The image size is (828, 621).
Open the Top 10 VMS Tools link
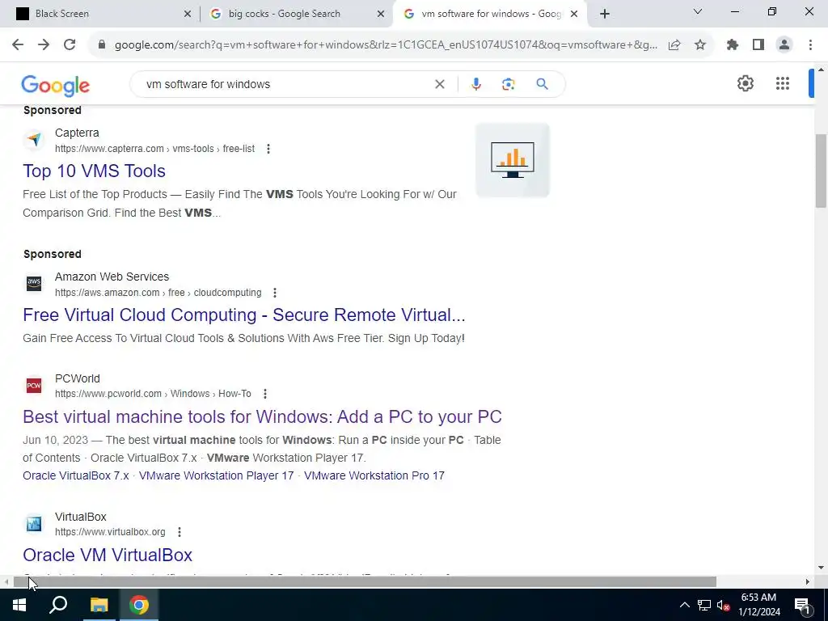pyautogui.click(x=94, y=171)
